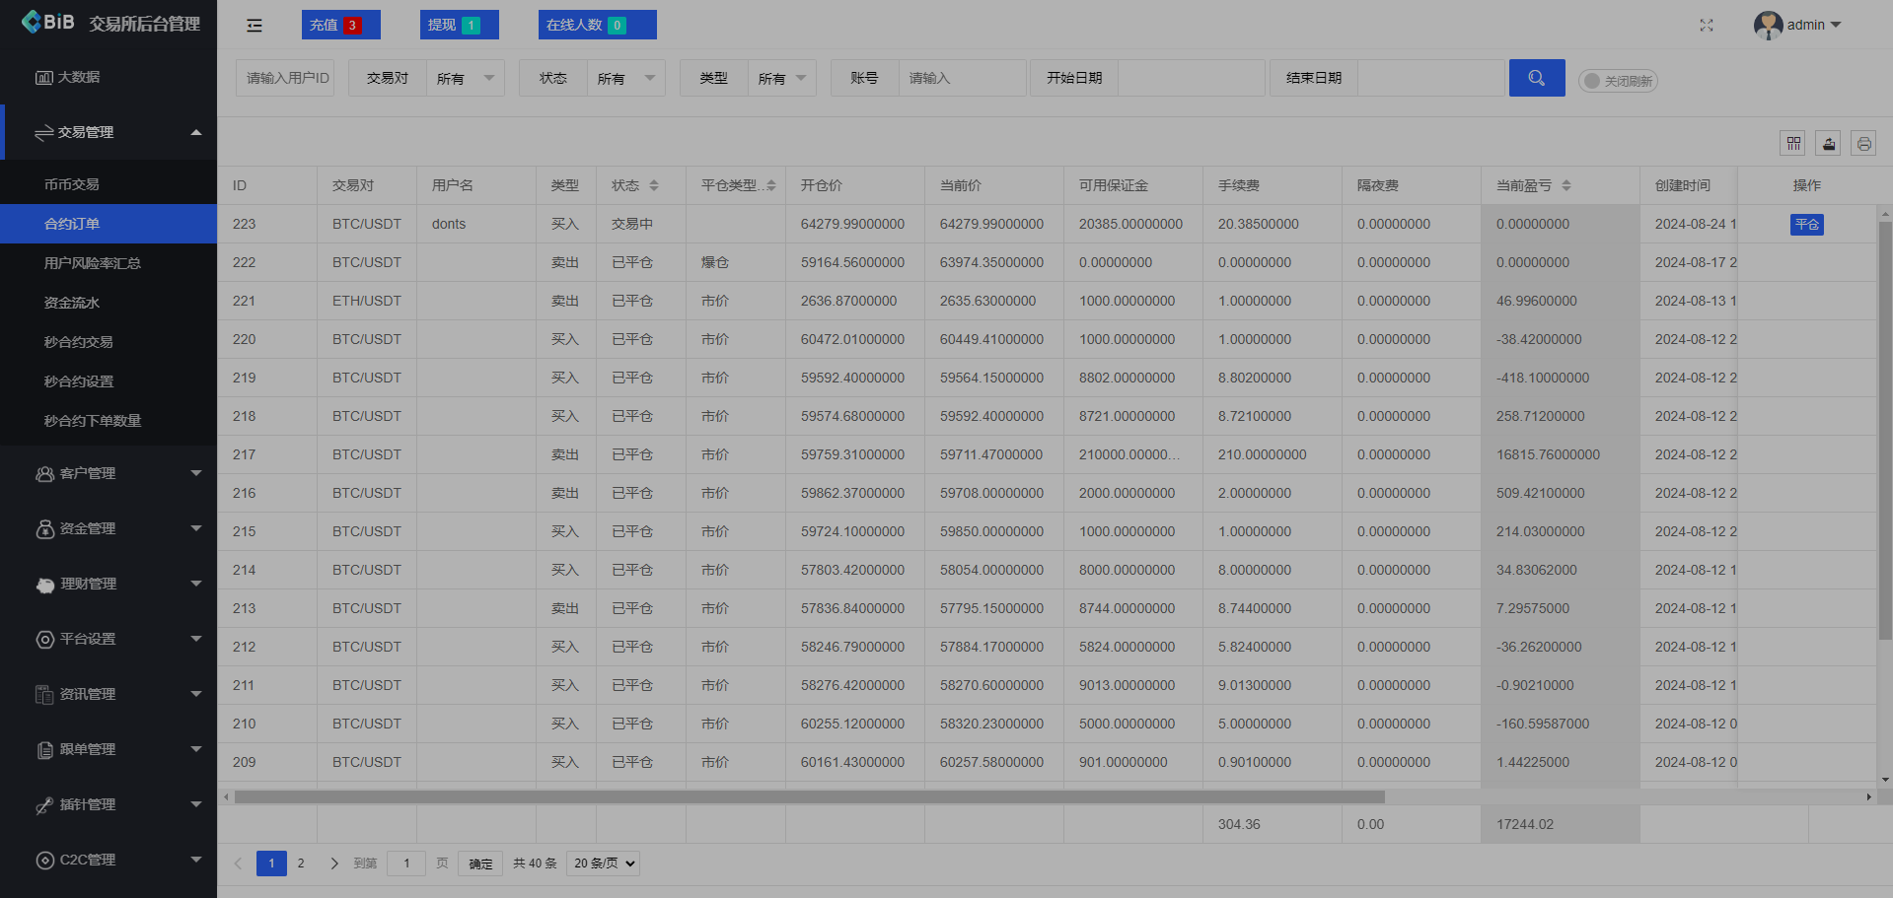Go to next page arrow

tap(334, 863)
